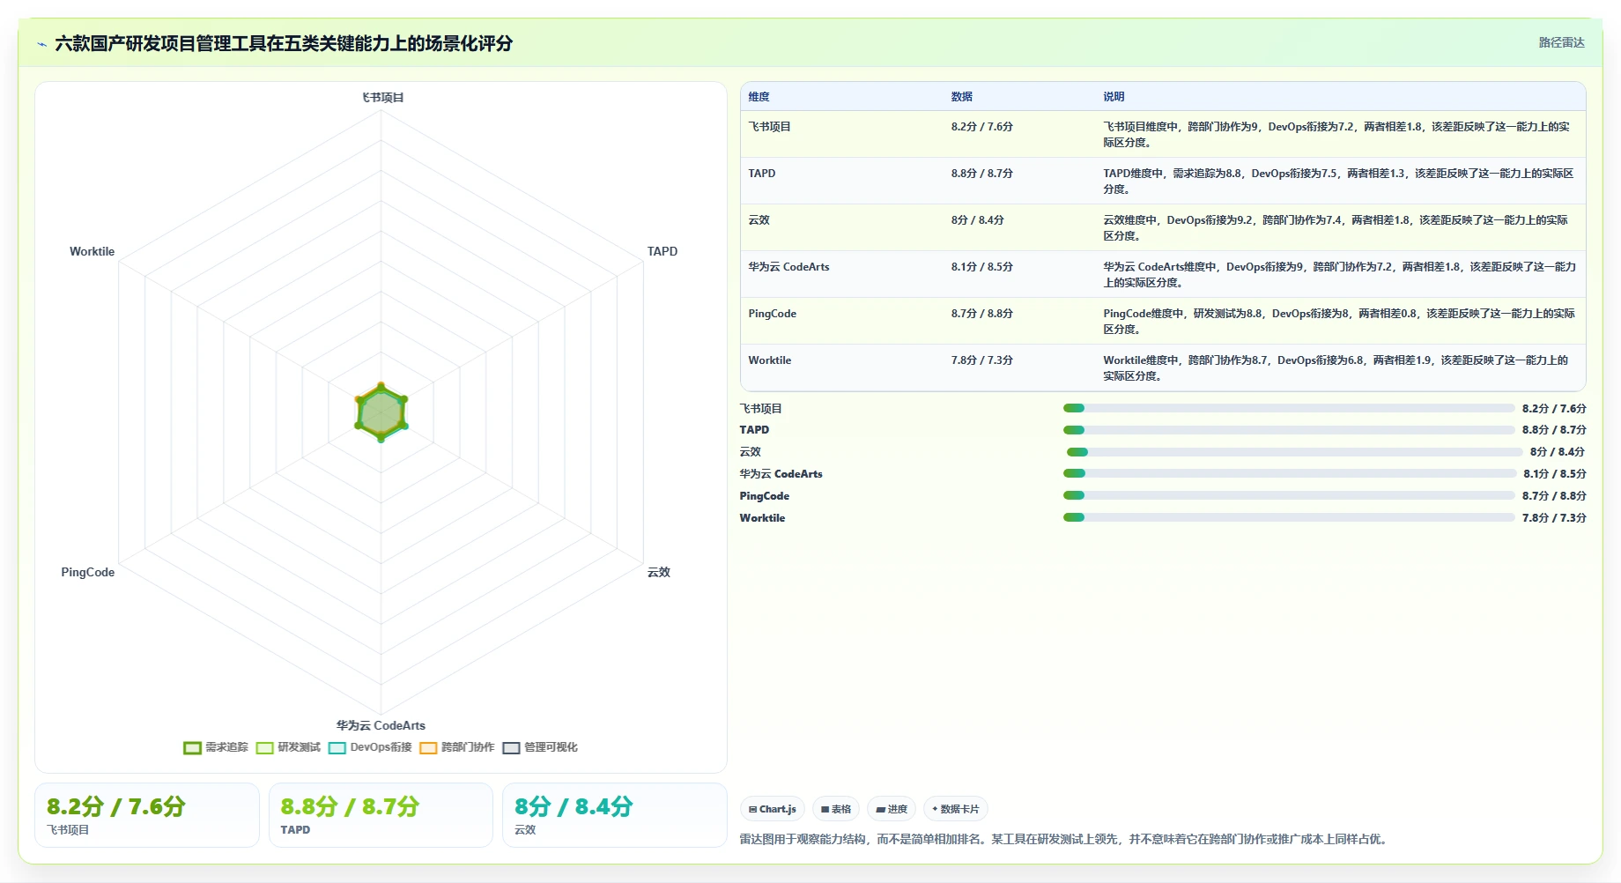Click the 华为云 CodeArts label left of its progress bar
Screen dimensions: 1621x883
pyautogui.click(x=781, y=474)
